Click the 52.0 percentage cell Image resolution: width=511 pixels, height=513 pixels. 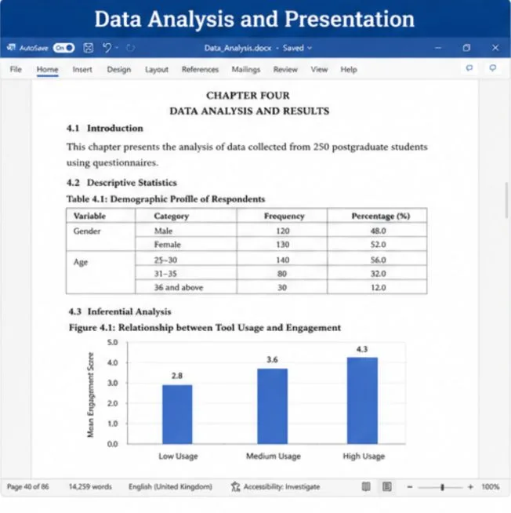click(x=378, y=245)
